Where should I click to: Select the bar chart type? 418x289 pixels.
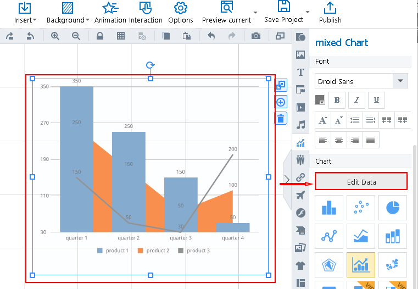pyautogui.click(x=329, y=208)
